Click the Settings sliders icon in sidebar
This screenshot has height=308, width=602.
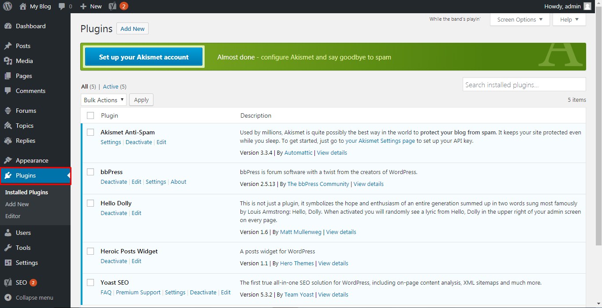click(8, 263)
